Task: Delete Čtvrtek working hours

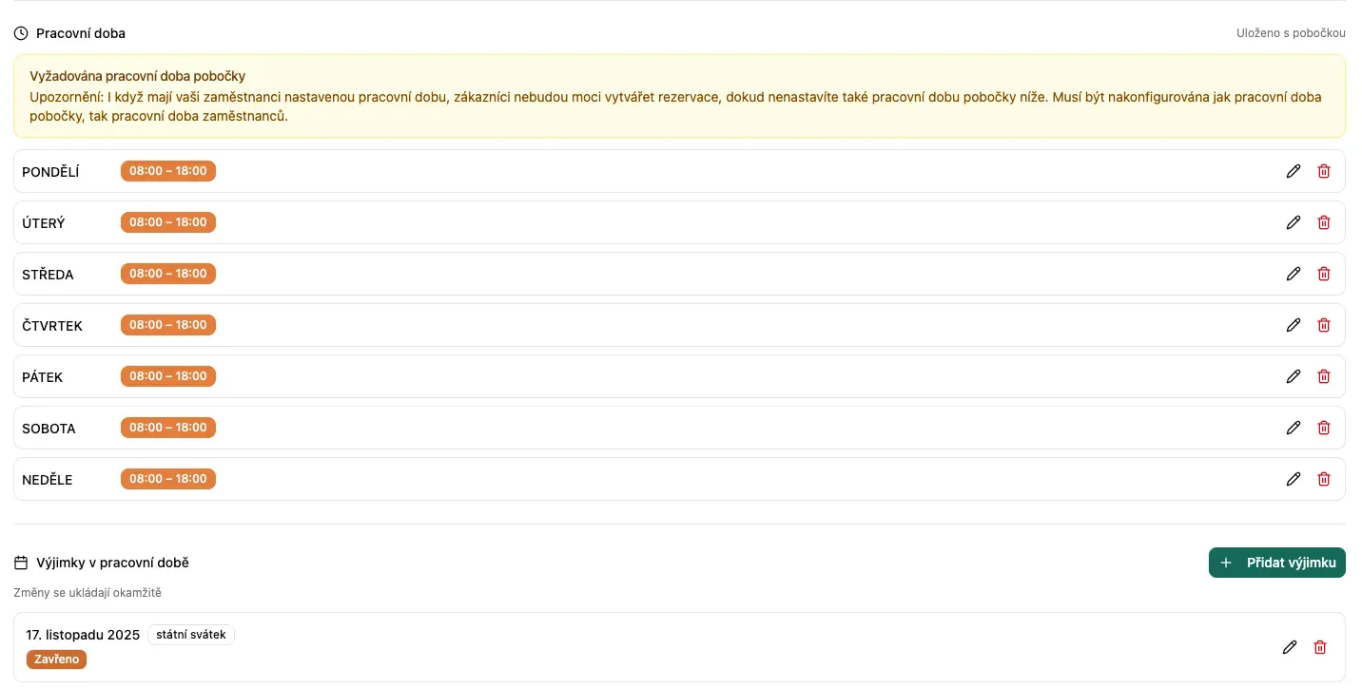Action: (x=1323, y=325)
